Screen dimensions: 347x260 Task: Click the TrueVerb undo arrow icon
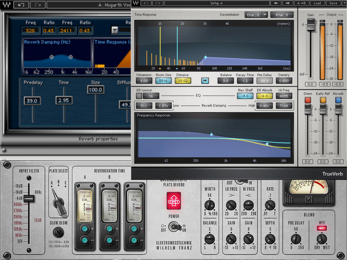146,3
